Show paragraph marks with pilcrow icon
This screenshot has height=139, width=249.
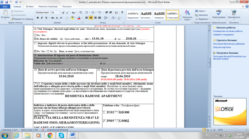tap(122, 12)
